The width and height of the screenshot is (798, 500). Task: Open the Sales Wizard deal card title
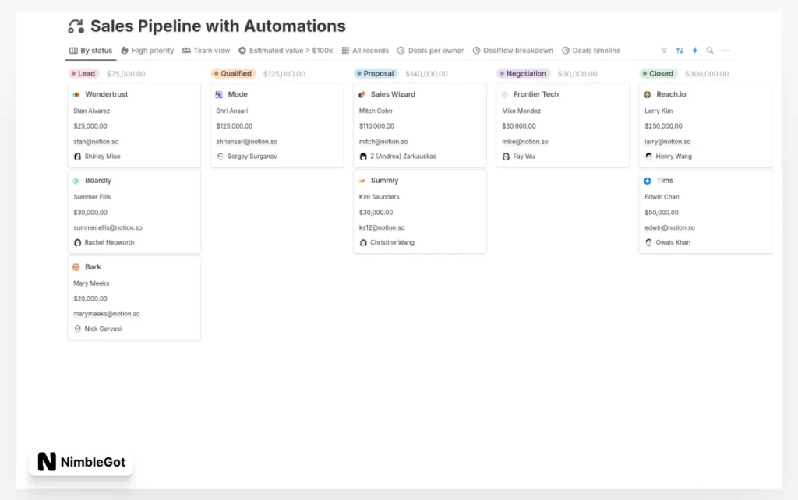pyautogui.click(x=393, y=94)
